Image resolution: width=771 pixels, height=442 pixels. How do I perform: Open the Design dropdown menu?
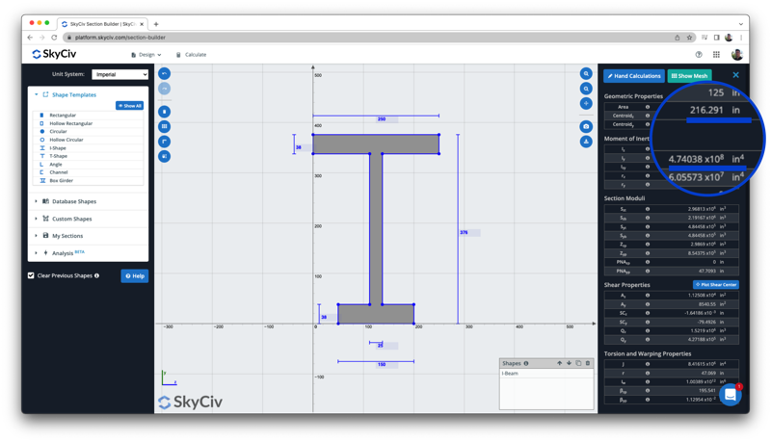[146, 55]
